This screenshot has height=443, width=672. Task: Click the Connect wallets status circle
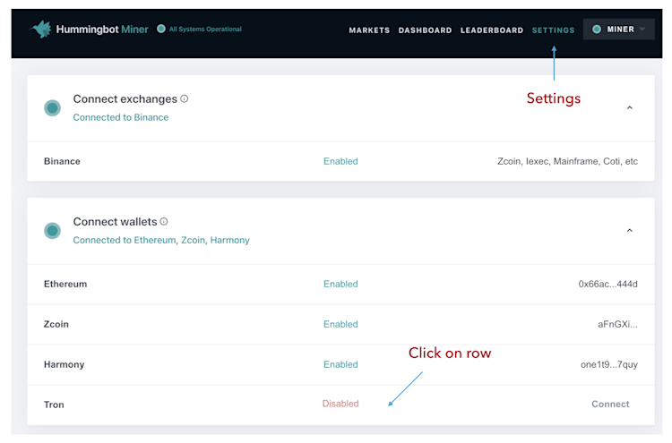tap(52, 231)
